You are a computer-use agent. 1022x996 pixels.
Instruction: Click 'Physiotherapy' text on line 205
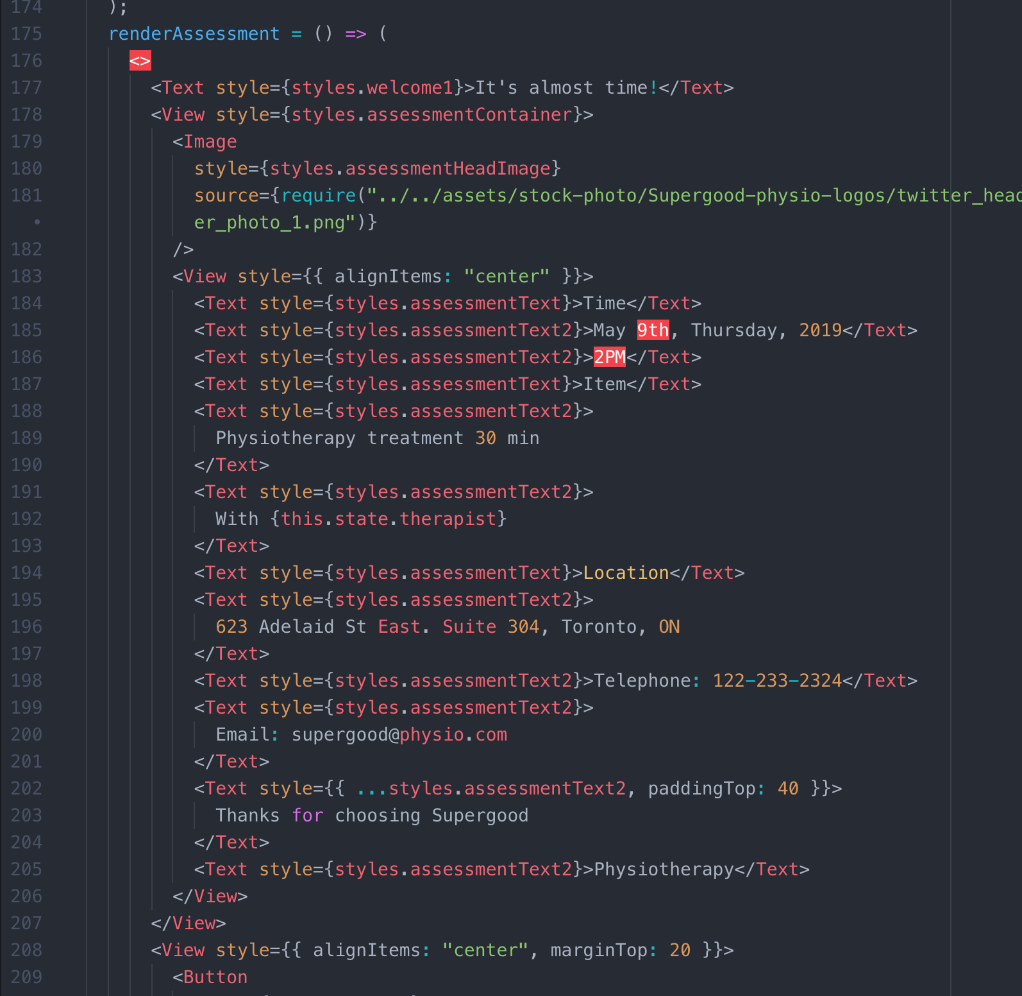pyautogui.click(x=664, y=870)
